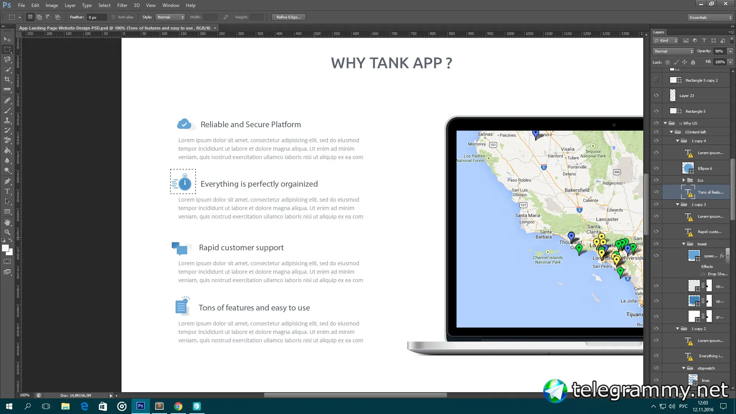Click the Feather input field
736x414 pixels.
coord(97,17)
